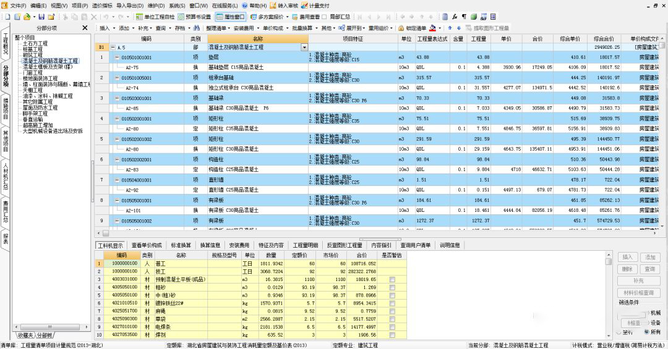668x349 pixels.
Task: Collapse item 010501001001 垫层 row
Action: tap(118, 57)
